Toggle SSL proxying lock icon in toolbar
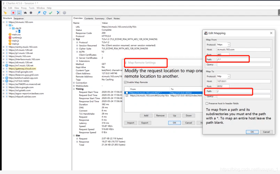280x174 pixels. pos(19,13)
